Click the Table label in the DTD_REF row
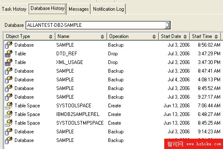Image resolution: width=223 pixels, height=149 pixels. point(20,54)
